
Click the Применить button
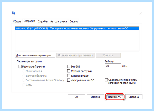(115, 97)
